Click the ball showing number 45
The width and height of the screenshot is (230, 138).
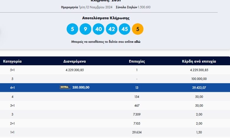click(124, 29)
